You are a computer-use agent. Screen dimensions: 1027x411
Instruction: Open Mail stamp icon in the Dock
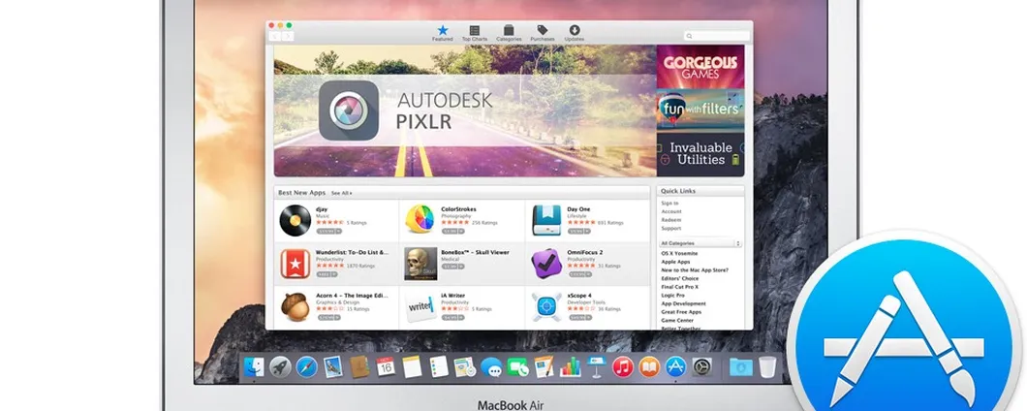[332, 366]
